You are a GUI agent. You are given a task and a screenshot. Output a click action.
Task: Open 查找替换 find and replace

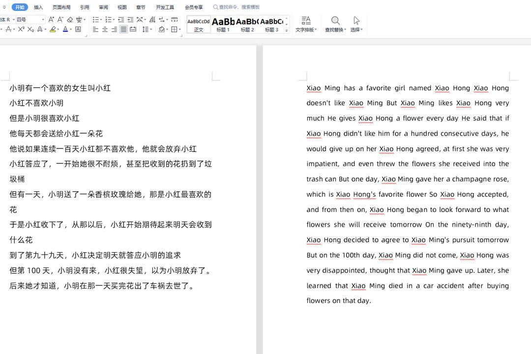point(336,25)
